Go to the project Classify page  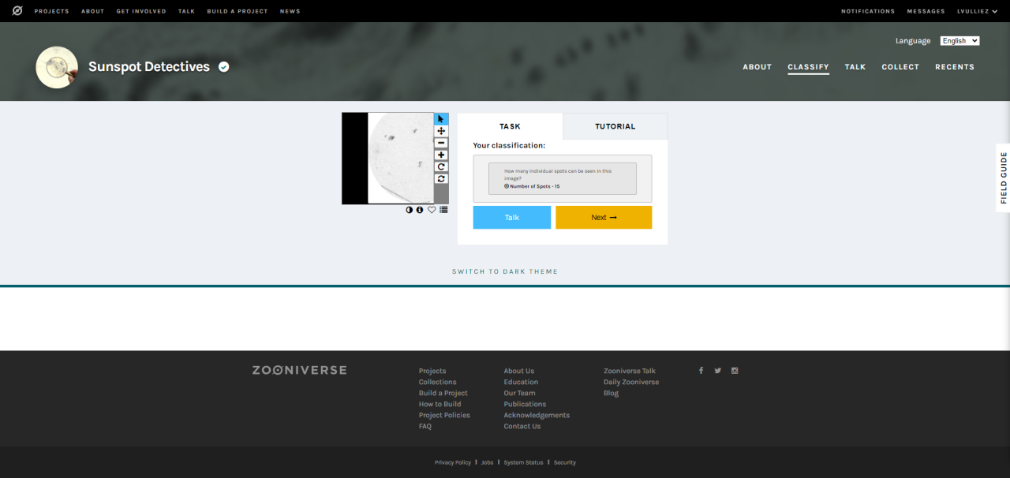(808, 67)
